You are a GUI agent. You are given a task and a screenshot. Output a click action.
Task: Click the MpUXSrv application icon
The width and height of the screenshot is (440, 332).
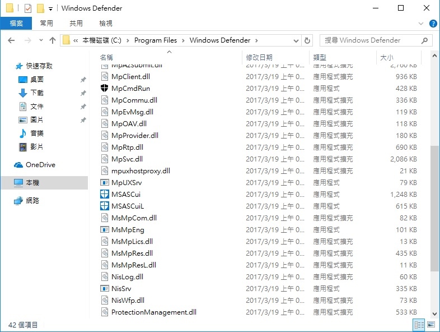click(x=104, y=182)
